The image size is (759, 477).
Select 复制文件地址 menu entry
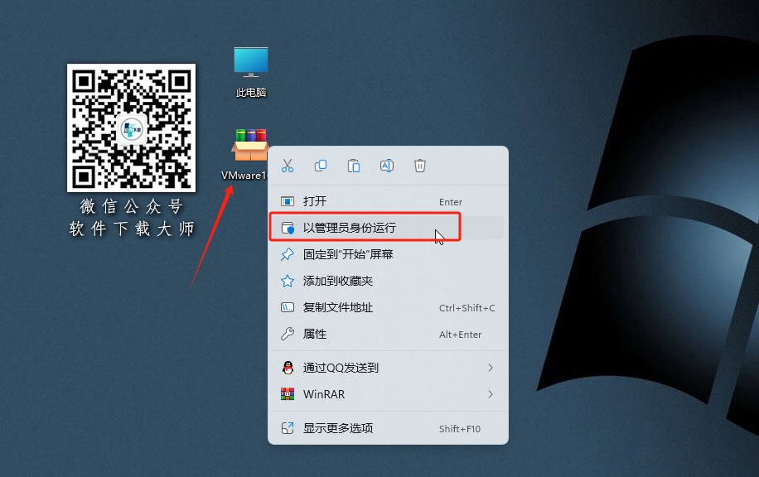point(388,307)
